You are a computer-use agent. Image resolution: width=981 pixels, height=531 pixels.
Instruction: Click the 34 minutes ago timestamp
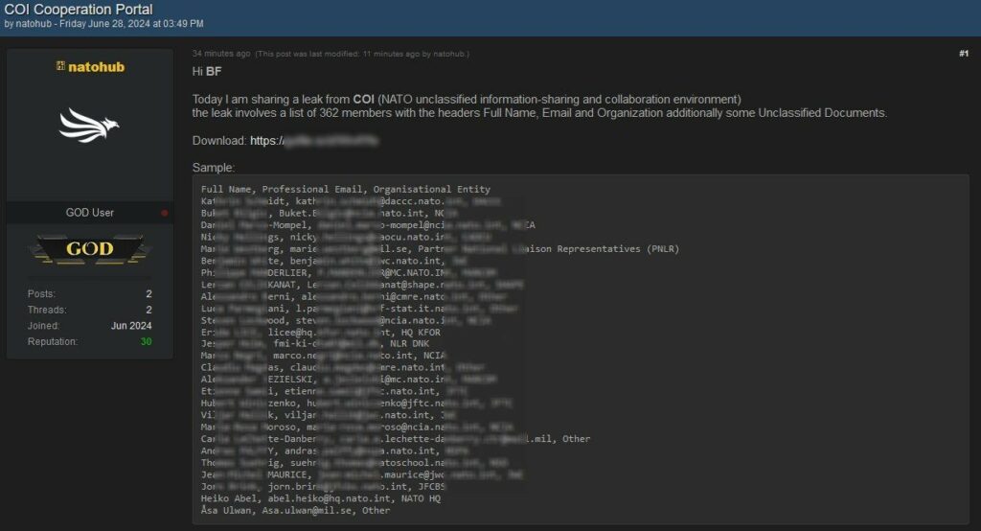coord(221,54)
